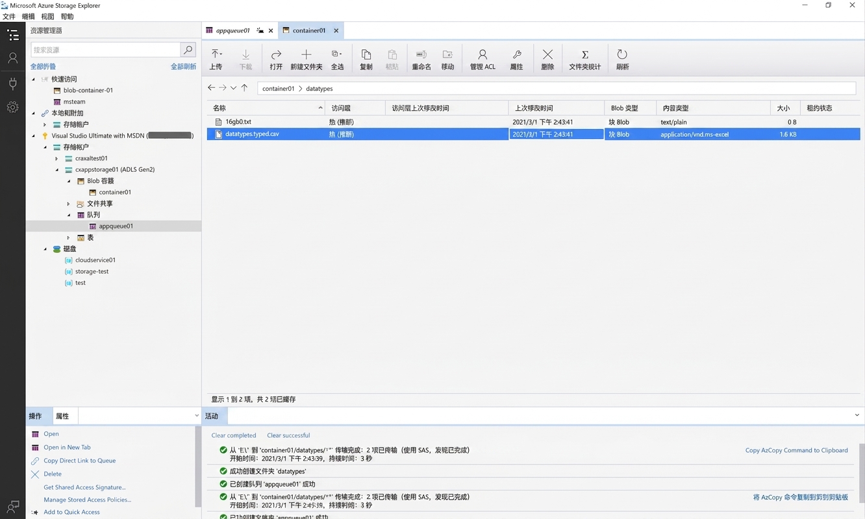The height and width of the screenshot is (519, 865).
Task: Open the 编辑 menu
Action: [28, 16]
